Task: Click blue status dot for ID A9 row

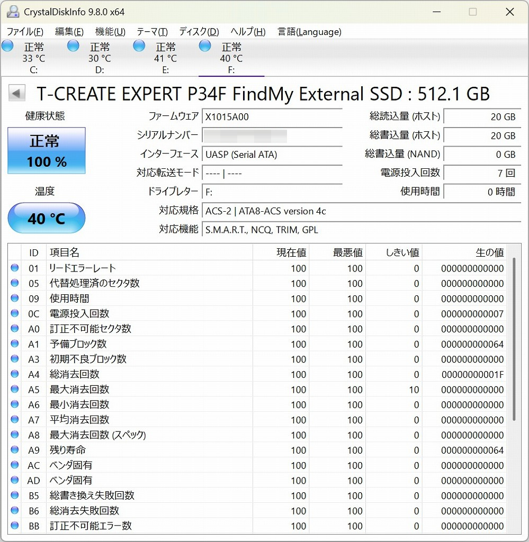Action: click(x=14, y=450)
